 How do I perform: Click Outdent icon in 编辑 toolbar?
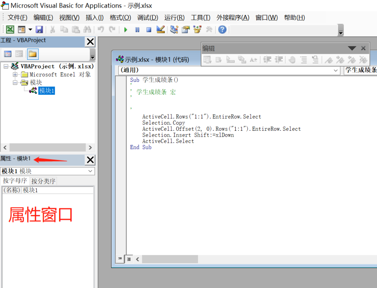coord(279,59)
